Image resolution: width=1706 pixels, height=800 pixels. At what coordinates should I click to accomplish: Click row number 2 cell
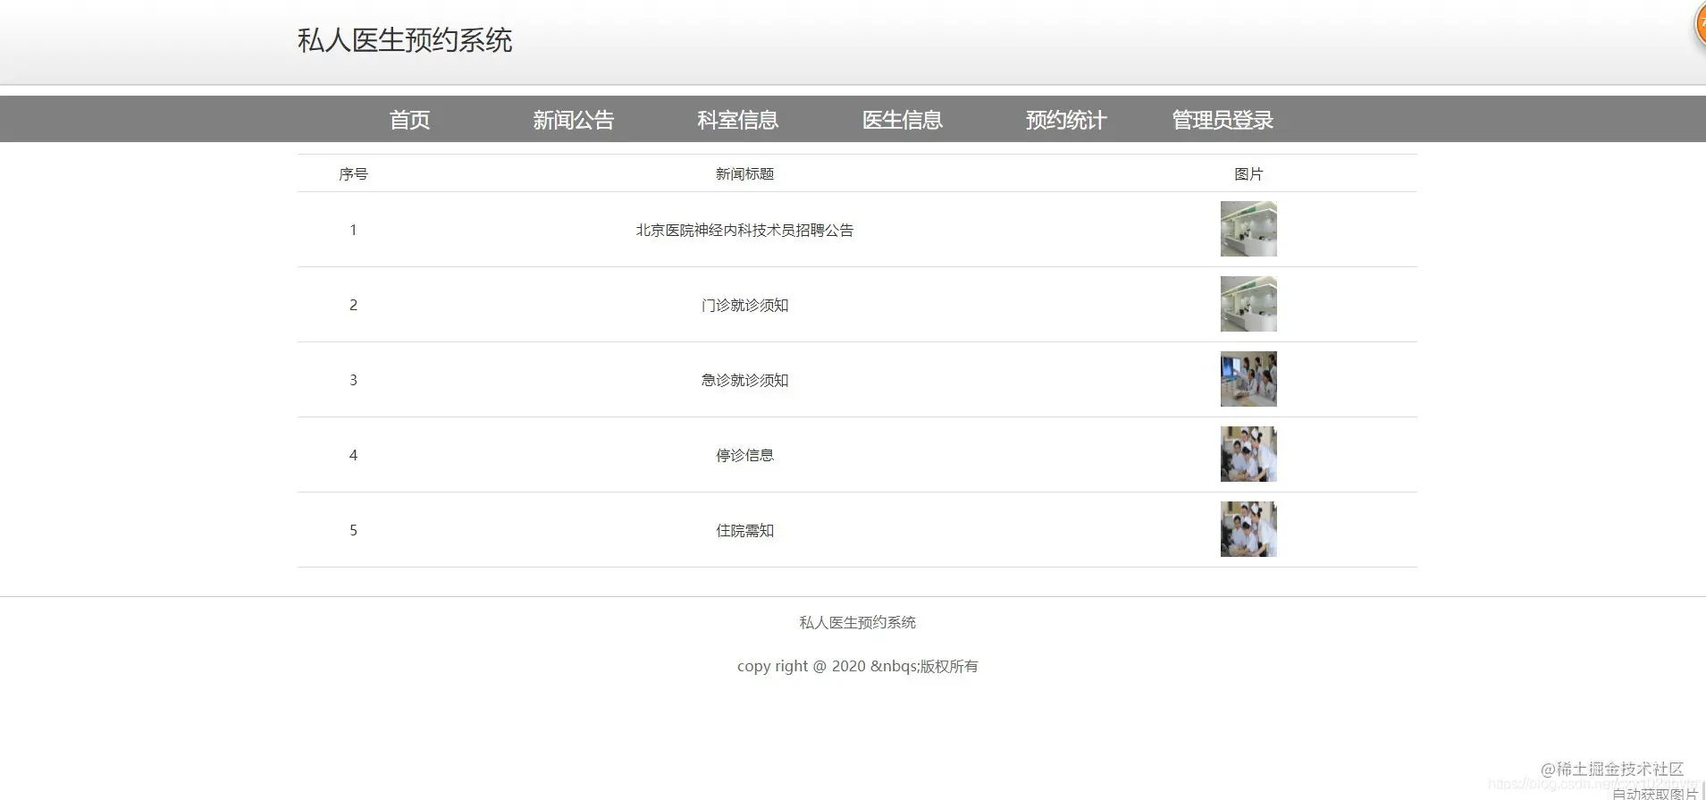[x=353, y=305]
